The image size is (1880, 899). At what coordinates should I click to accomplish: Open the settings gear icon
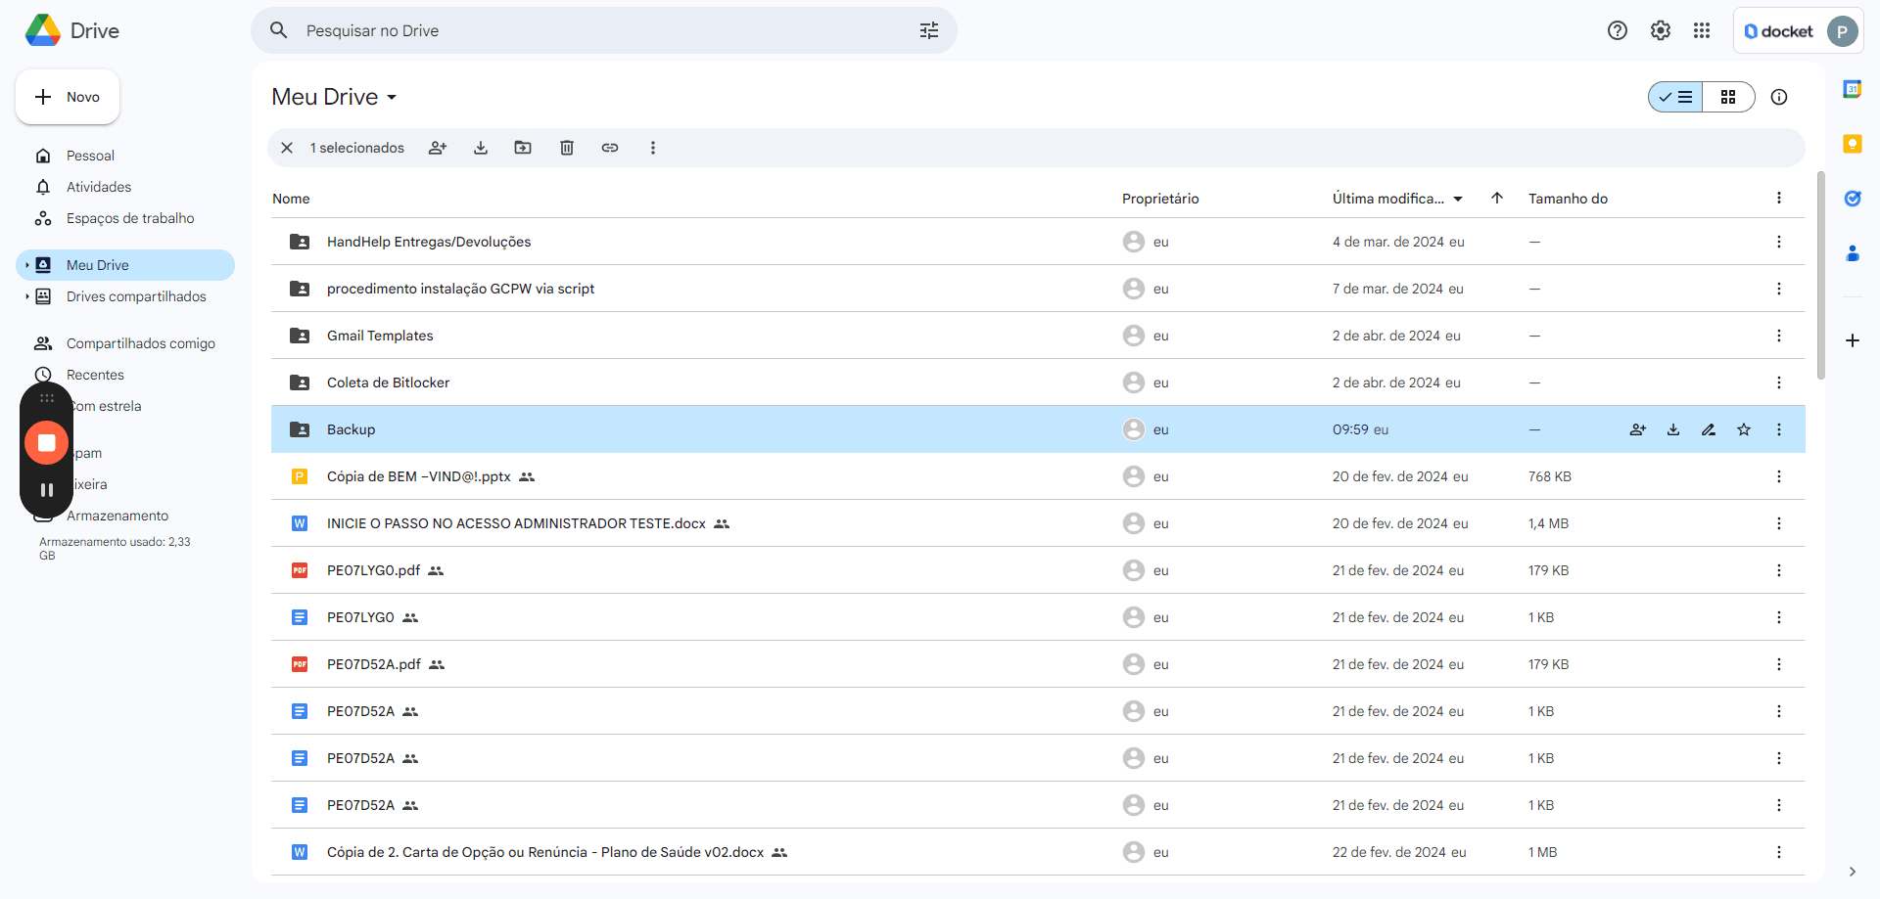point(1661,30)
